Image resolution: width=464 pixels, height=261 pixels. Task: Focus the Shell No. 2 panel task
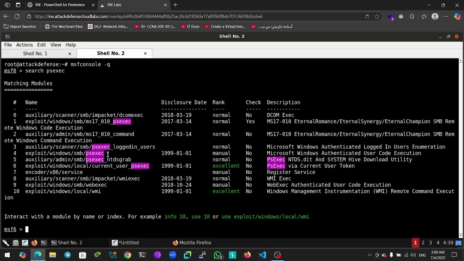(x=67, y=243)
